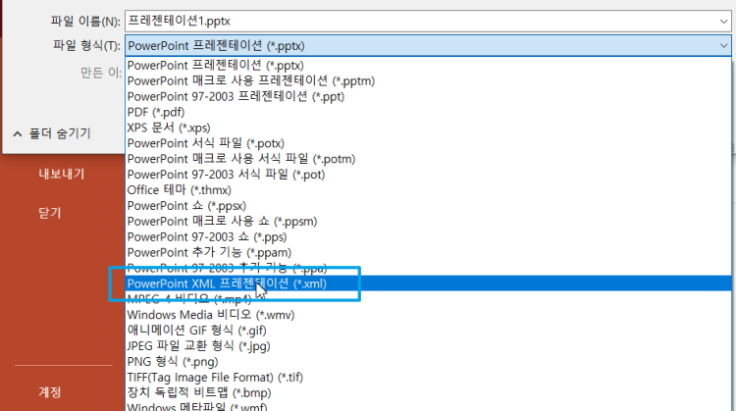
Task: Select PowerPoint 매크로 사용 서식 파일 (*.potm)
Action: tap(428, 159)
